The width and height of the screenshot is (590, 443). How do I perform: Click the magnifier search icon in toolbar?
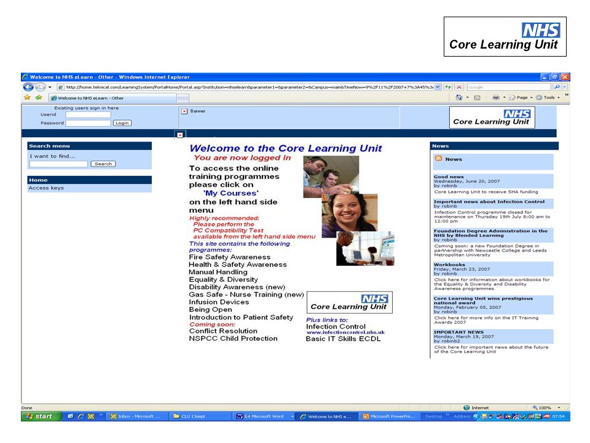click(557, 87)
